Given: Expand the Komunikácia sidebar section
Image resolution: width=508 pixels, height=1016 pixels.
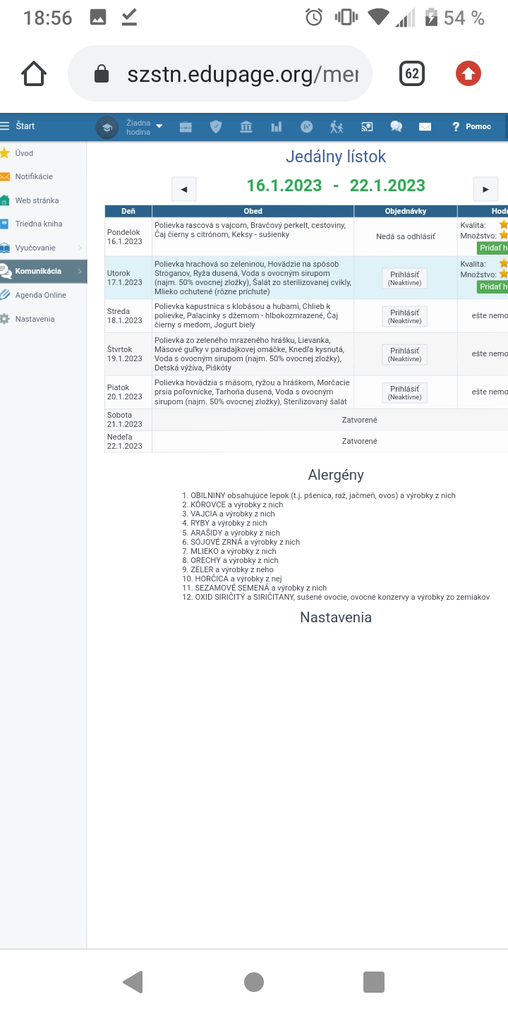Looking at the screenshot, I should [44, 271].
